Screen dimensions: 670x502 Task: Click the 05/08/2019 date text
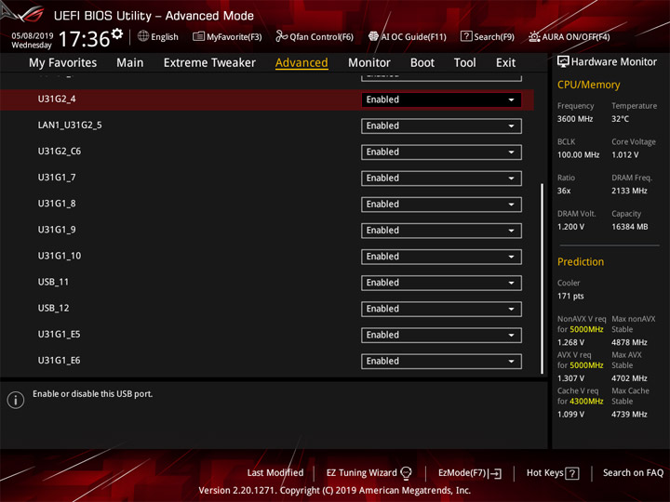32,36
